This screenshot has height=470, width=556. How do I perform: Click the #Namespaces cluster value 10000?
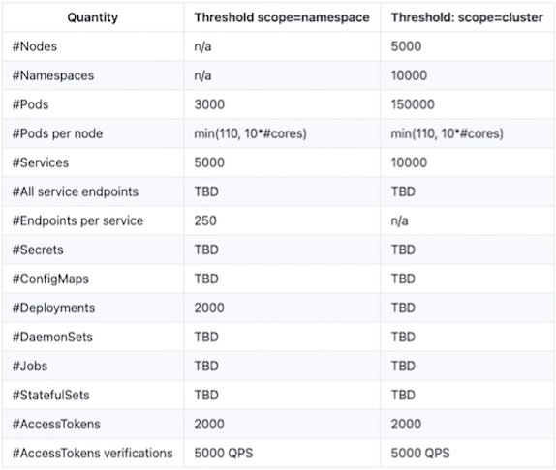(x=409, y=75)
